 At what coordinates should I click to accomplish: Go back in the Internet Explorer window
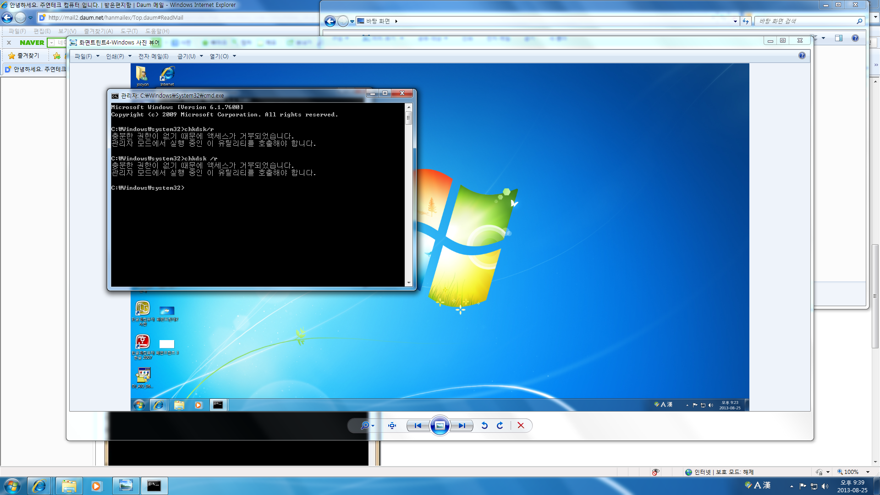pyautogui.click(x=7, y=18)
